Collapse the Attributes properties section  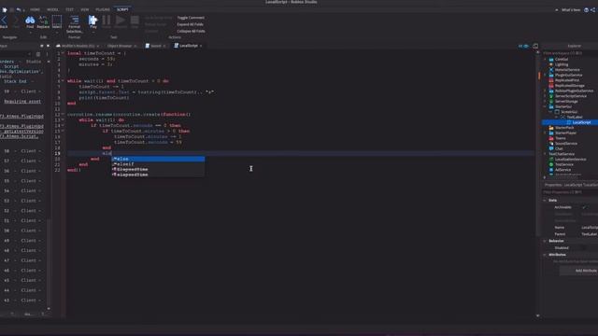click(x=545, y=255)
